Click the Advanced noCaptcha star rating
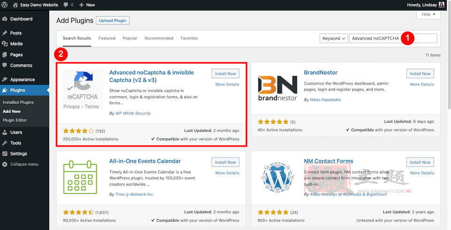Image resolution: width=451 pixels, height=230 pixels. [x=78, y=131]
